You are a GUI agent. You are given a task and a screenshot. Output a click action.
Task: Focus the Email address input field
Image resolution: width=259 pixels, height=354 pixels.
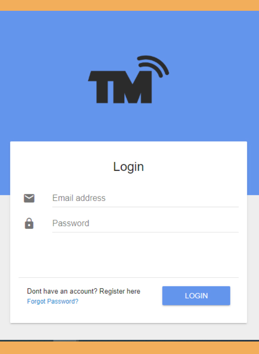(145, 198)
